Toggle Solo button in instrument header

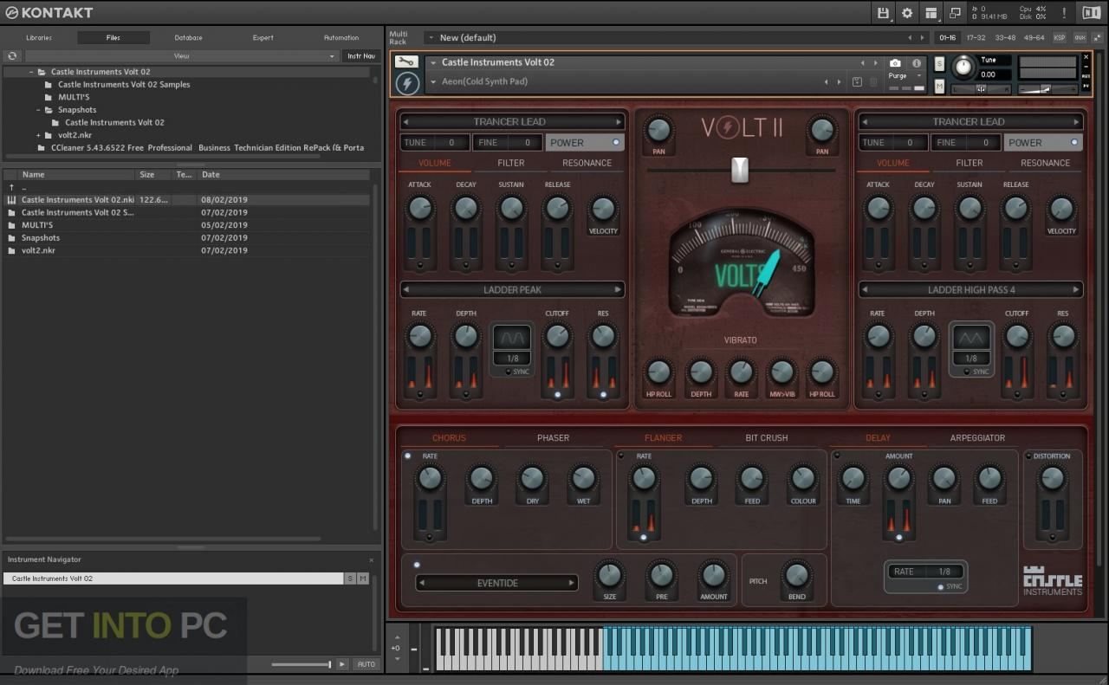tap(939, 64)
